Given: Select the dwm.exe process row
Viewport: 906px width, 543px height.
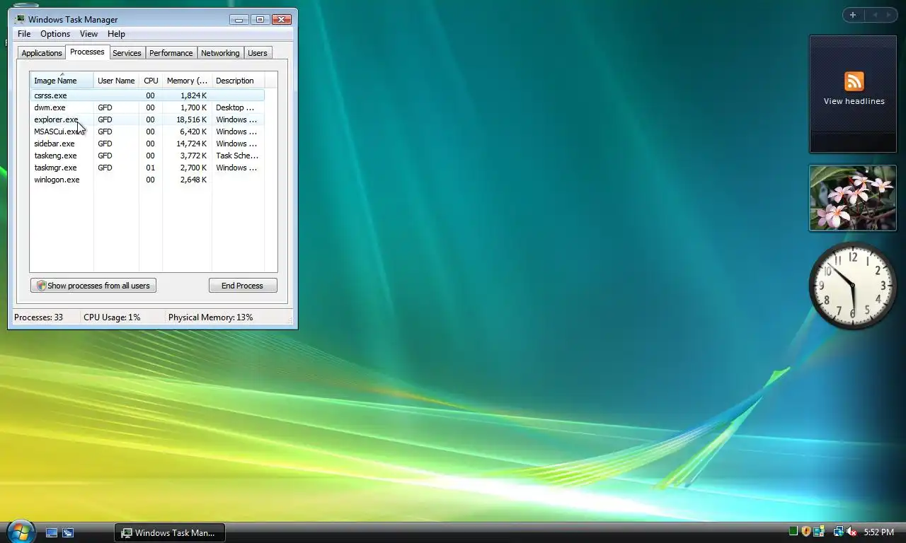Looking at the screenshot, I should [147, 107].
